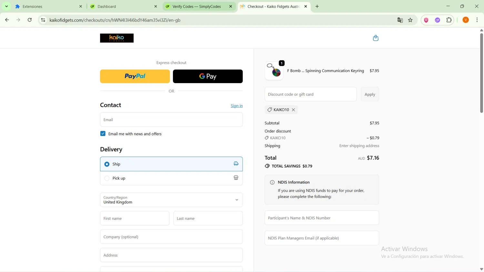The height and width of the screenshot is (272, 484).
Task: Focus the Discount code or gift card field
Action: (310, 94)
